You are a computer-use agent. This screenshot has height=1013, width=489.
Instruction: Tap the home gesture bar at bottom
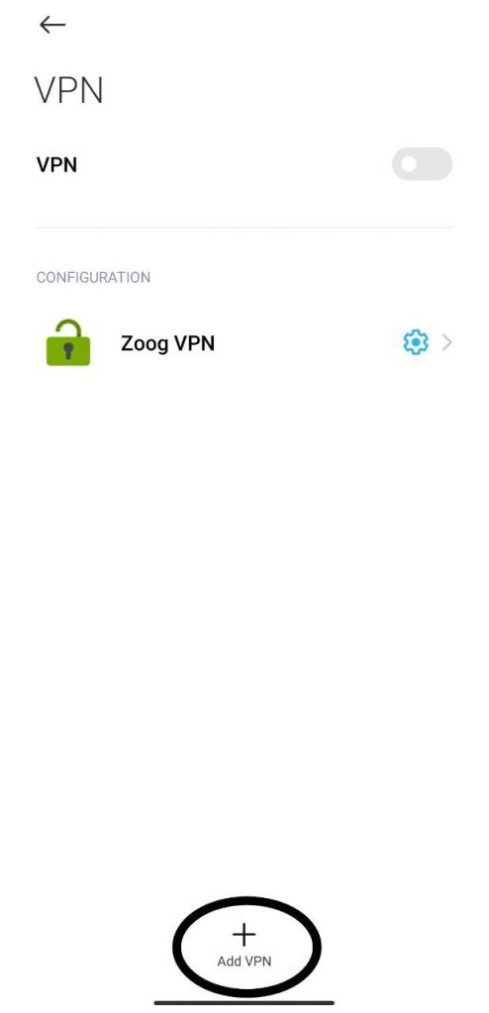(244, 1003)
